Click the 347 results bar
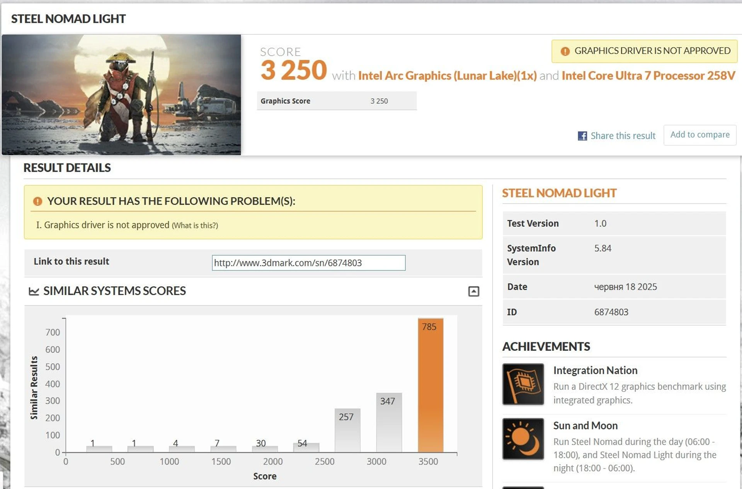The width and height of the screenshot is (742, 489). (x=389, y=423)
